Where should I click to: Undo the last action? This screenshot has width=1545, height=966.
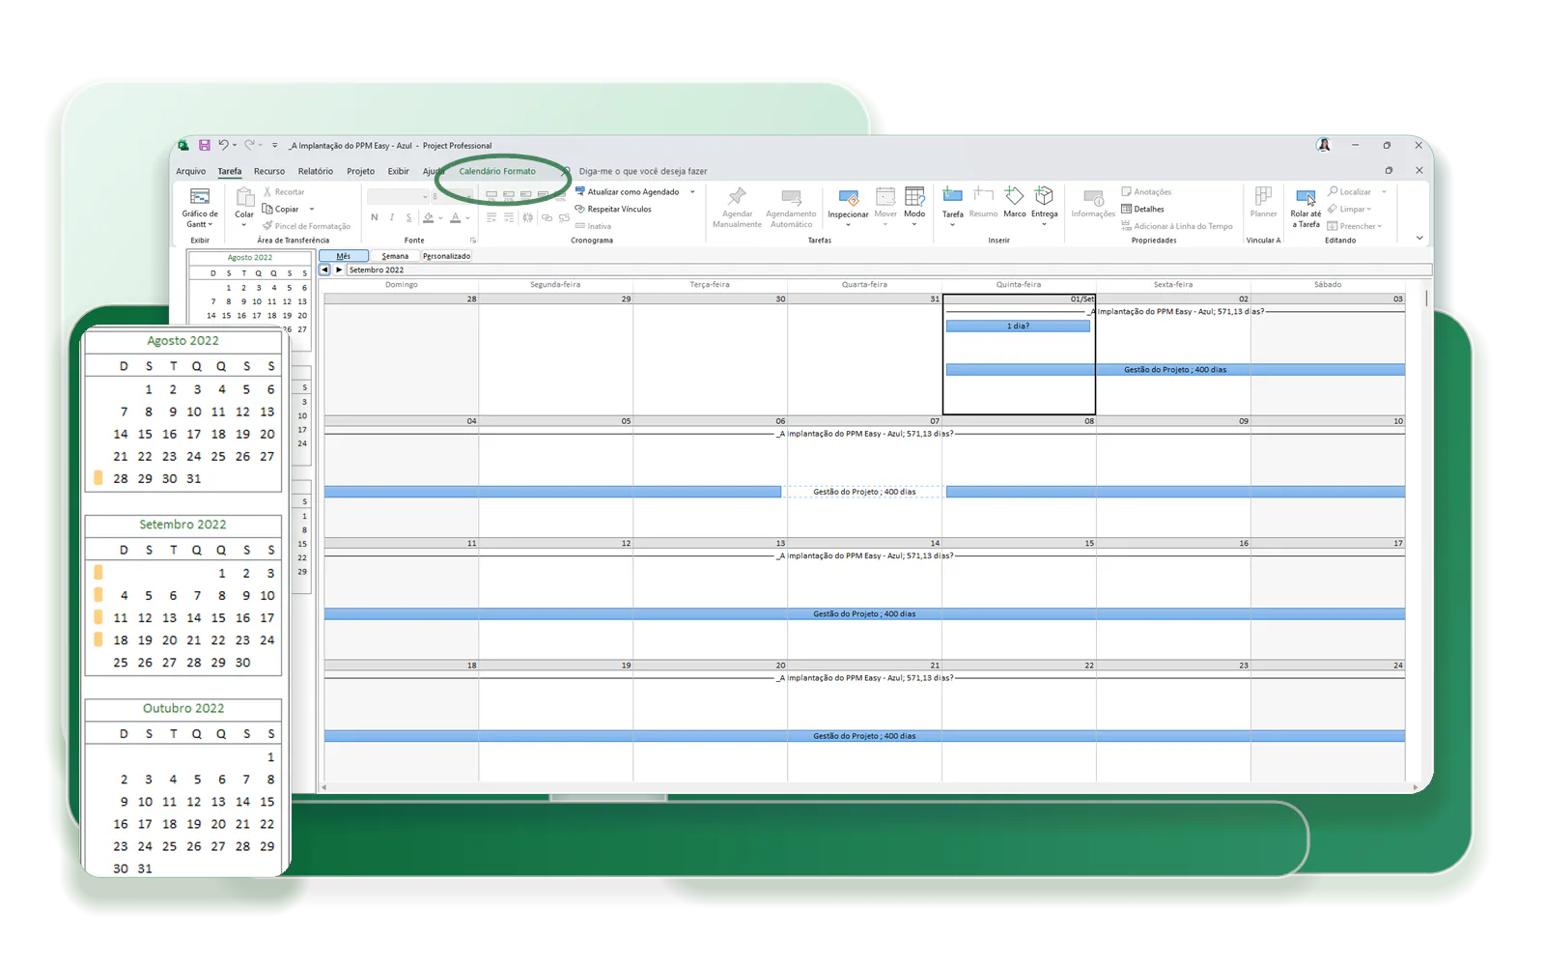point(223,145)
